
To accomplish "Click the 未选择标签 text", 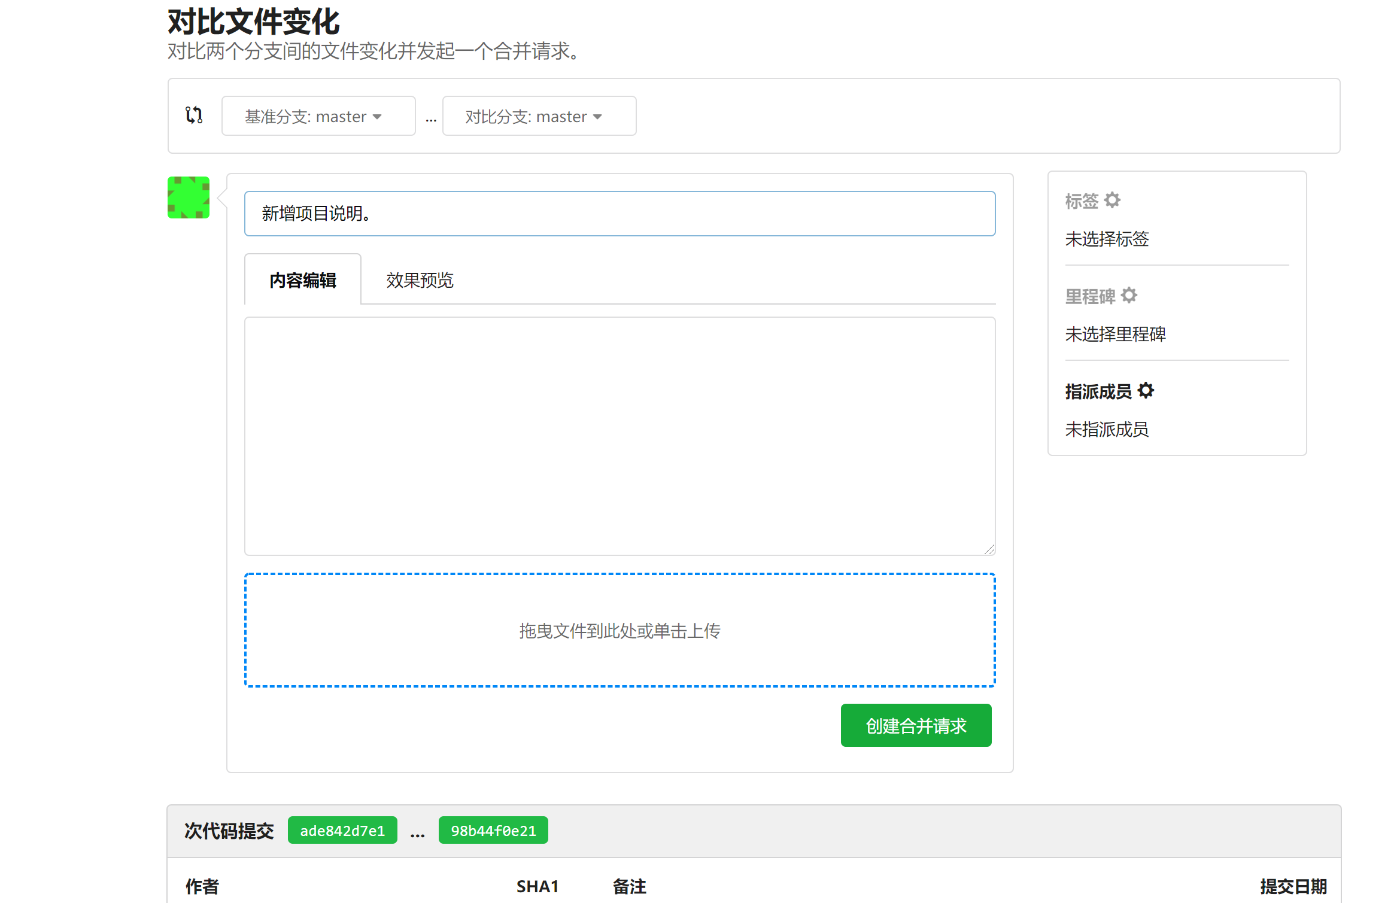I will point(1107,239).
